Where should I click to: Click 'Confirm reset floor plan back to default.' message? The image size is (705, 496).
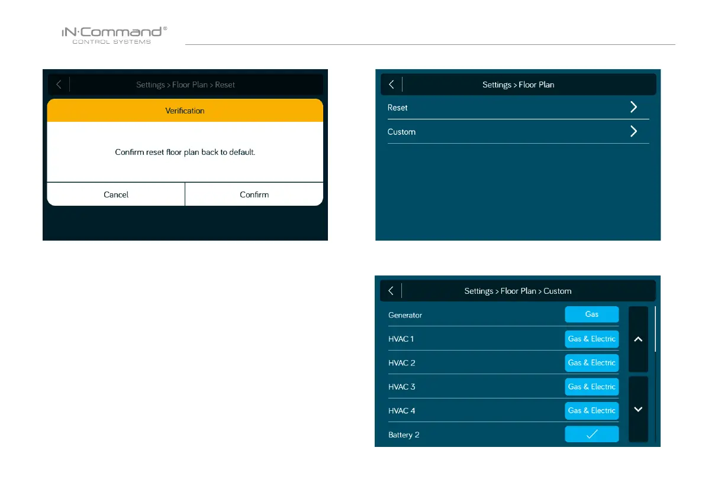pos(185,152)
